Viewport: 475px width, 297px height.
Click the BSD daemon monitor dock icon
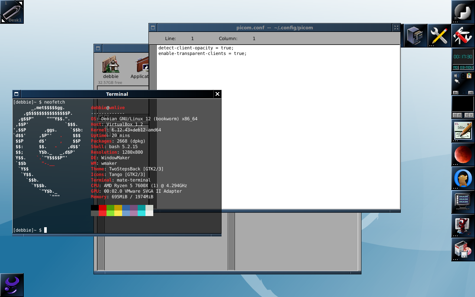[463, 226]
